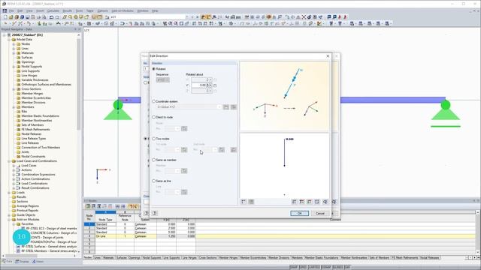Open the File menu
The image size is (481, 270).
pyautogui.click(x=11, y=10)
